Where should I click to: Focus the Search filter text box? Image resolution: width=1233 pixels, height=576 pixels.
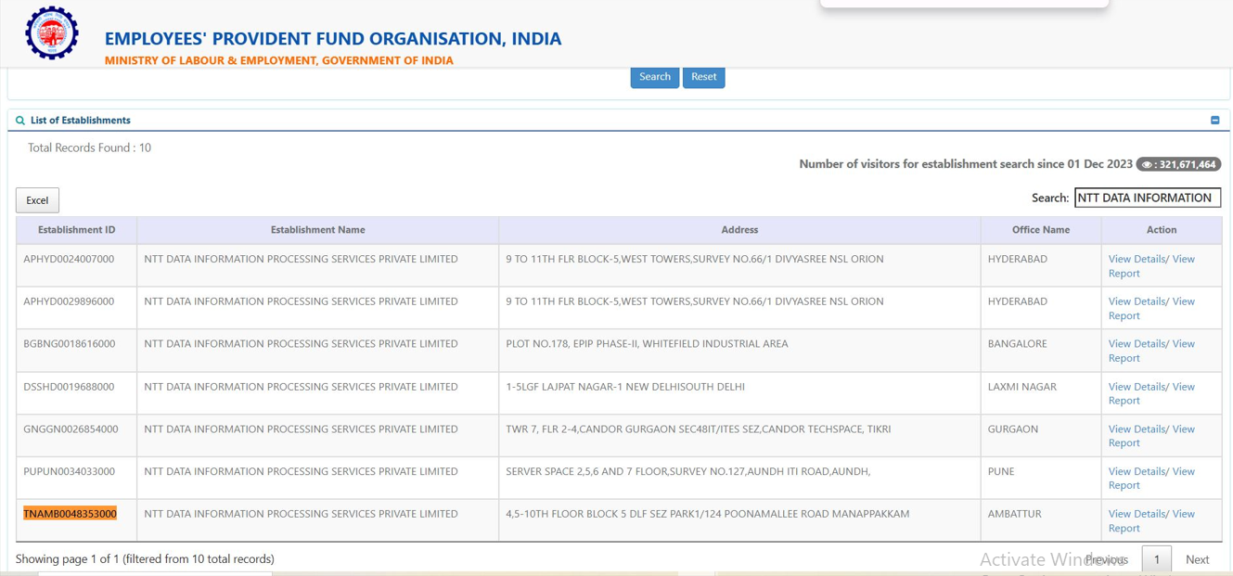coord(1147,198)
